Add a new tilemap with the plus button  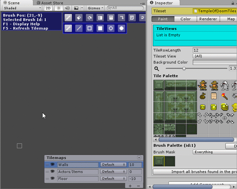130,186
